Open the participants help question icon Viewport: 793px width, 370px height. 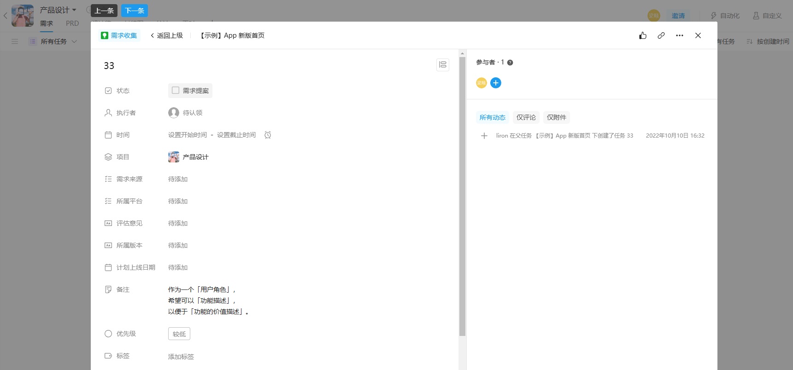coord(510,63)
